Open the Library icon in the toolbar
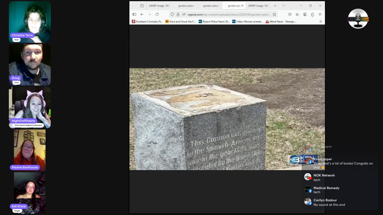 (x=297, y=14)
